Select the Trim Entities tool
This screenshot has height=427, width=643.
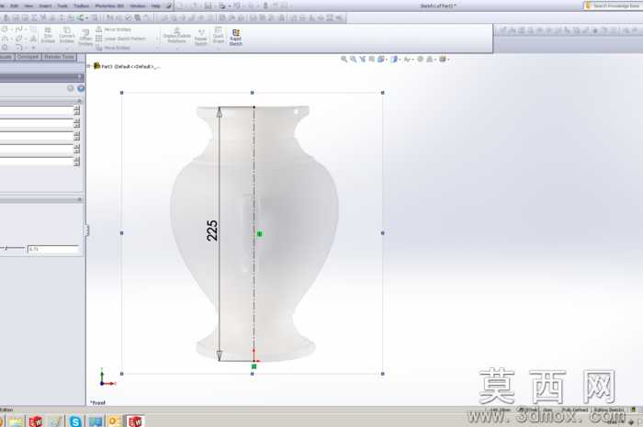coord(48,35)
